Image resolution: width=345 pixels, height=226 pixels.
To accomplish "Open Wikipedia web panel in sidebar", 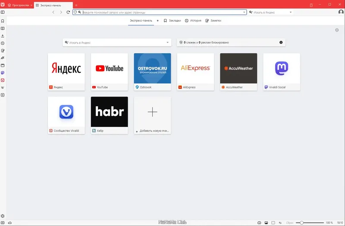I will coord(3,88).
